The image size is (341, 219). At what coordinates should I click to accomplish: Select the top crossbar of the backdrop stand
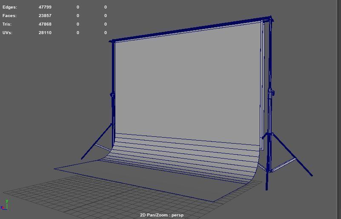192,29
